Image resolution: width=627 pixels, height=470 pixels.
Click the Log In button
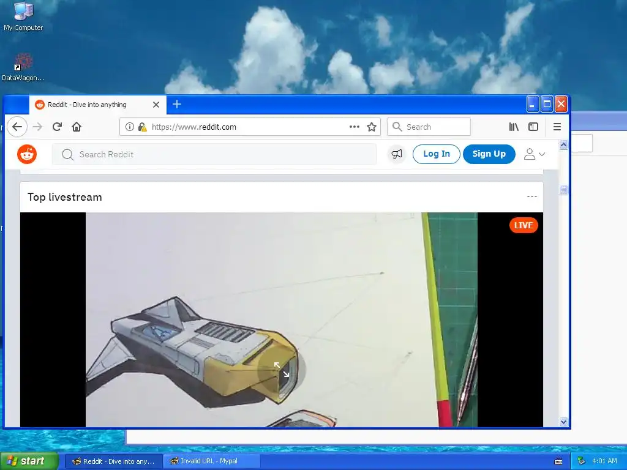tap(436, 154)
